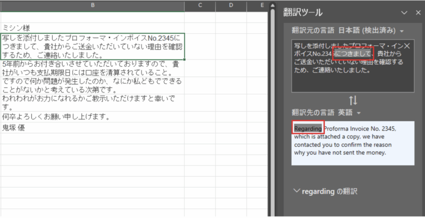Click the highlighted word Regarding
The width and height of the screenshot is (425, 218).
point(308,128)
